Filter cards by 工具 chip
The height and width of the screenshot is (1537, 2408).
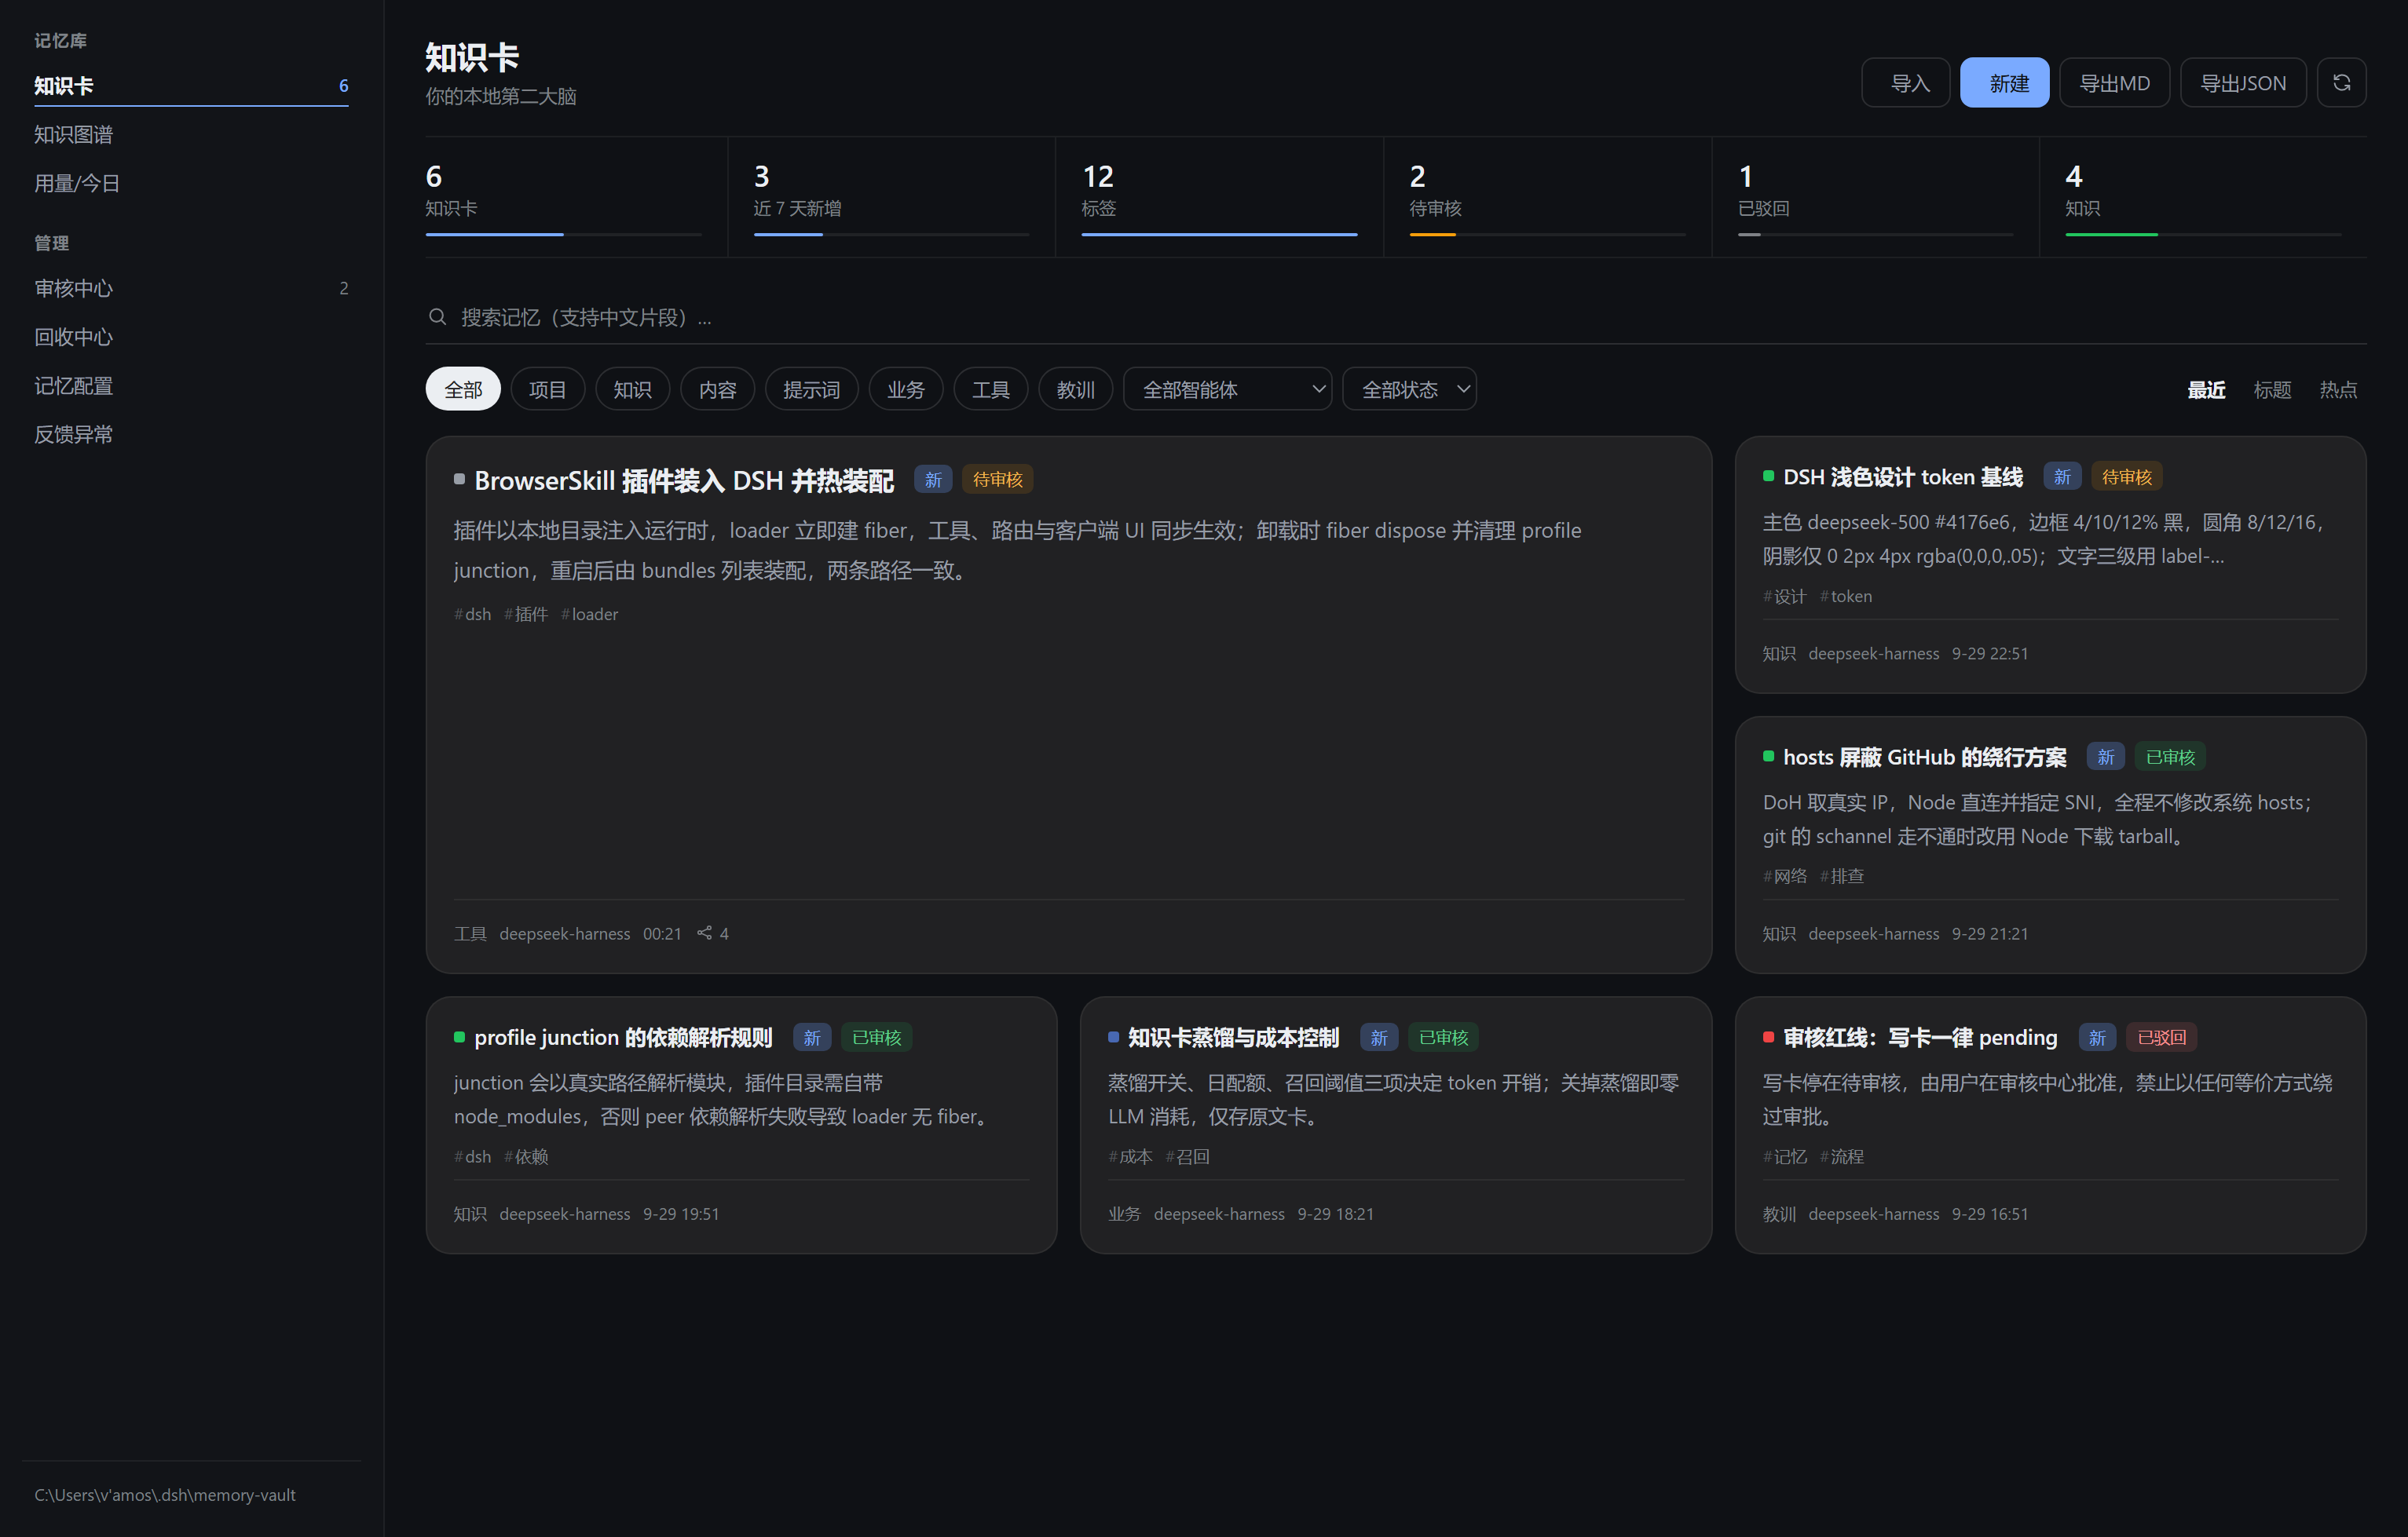(991, 389)
